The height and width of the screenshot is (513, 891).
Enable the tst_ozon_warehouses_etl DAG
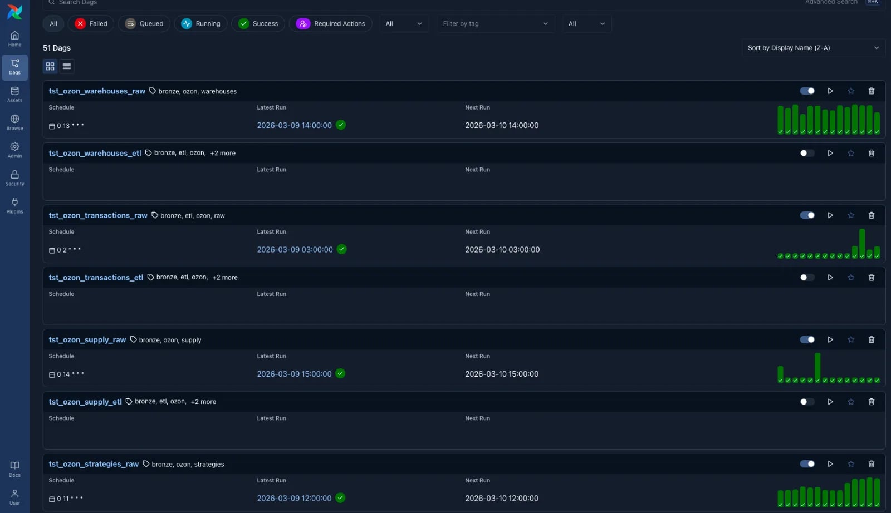point(807,153)
